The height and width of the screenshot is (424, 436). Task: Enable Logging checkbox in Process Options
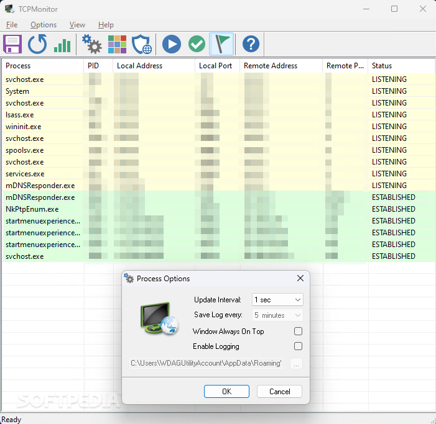(x=298, y=346)
